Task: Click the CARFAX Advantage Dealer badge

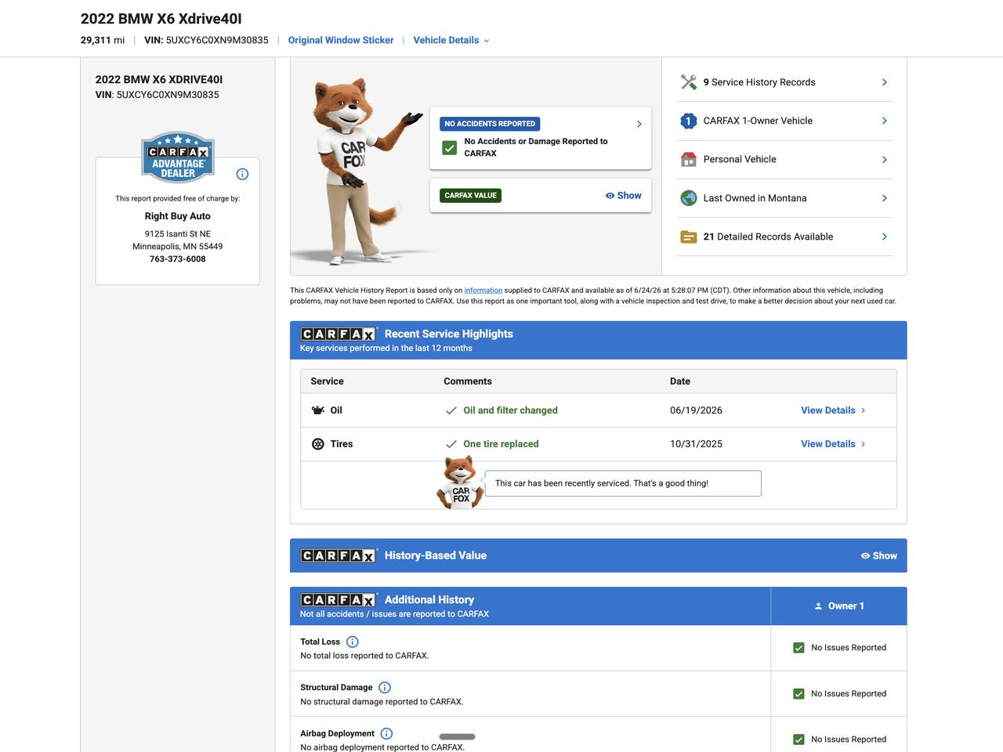Action: [x=178, y=157]
